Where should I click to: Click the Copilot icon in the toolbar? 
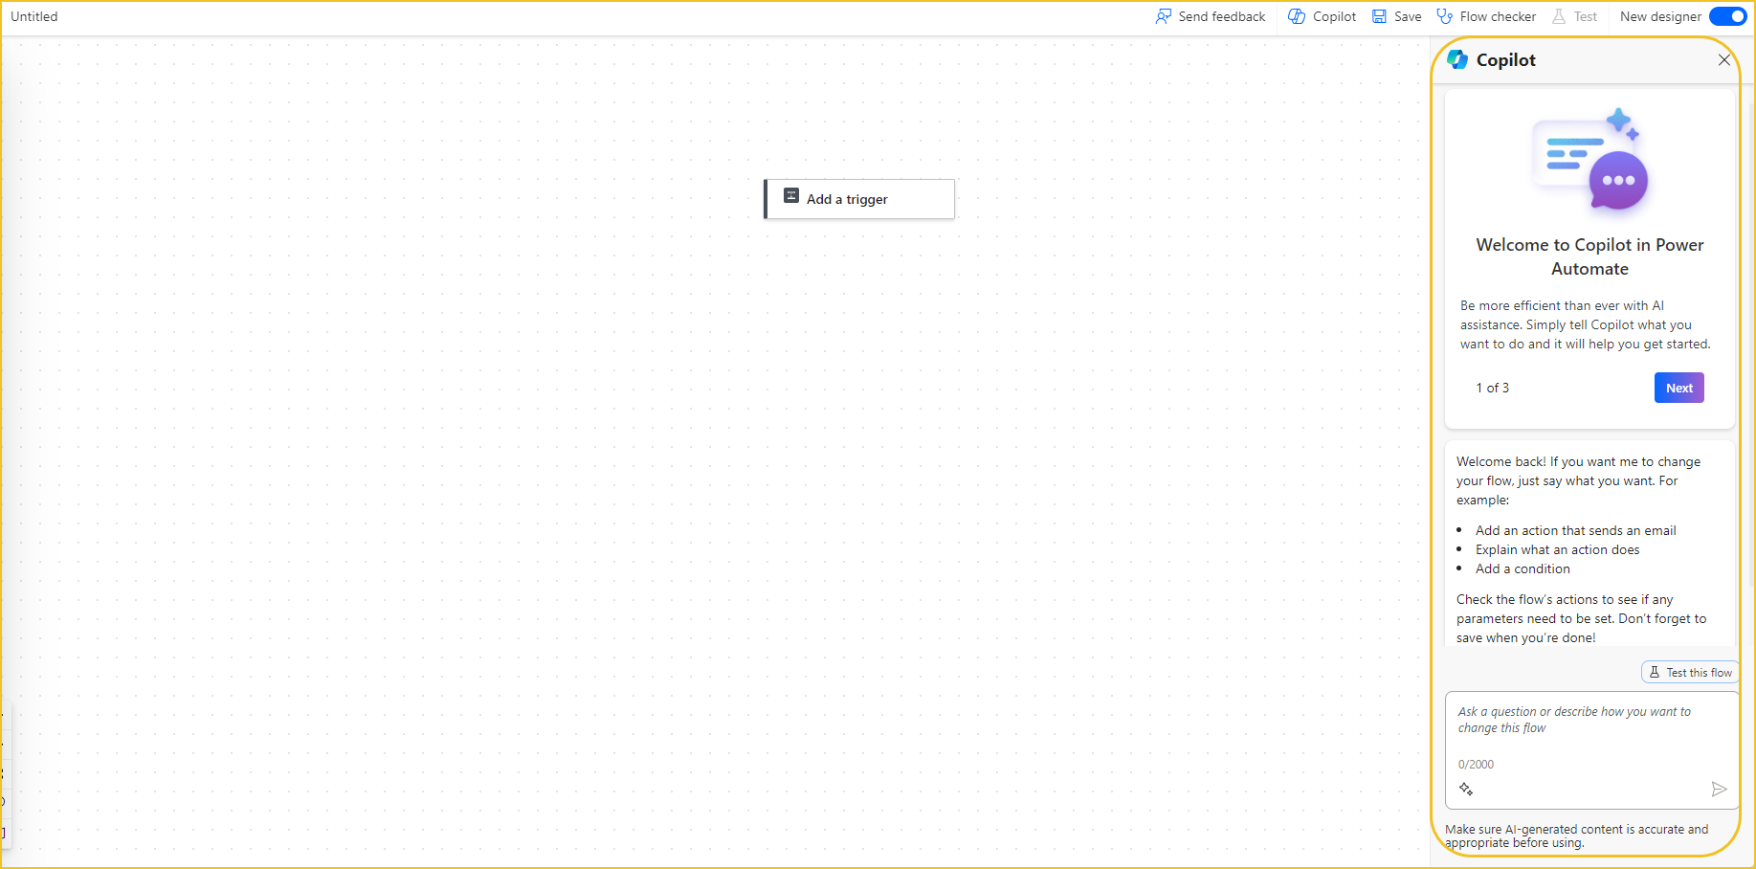pyautogui.click(x=1297, y=16)
